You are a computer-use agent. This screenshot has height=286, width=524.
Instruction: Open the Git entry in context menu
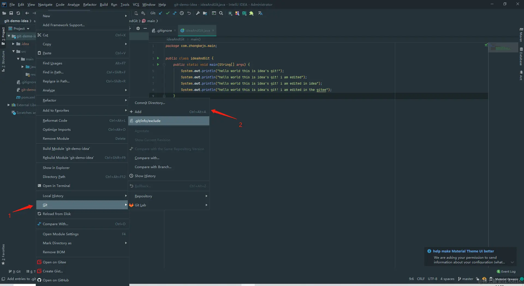[82, 205]
